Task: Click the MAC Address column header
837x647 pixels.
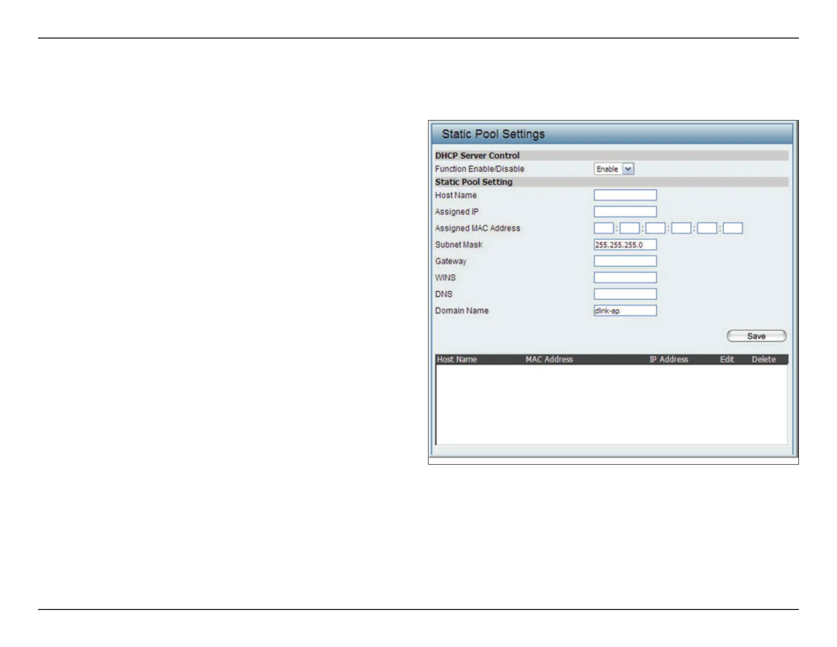Action: coord(550,359)
